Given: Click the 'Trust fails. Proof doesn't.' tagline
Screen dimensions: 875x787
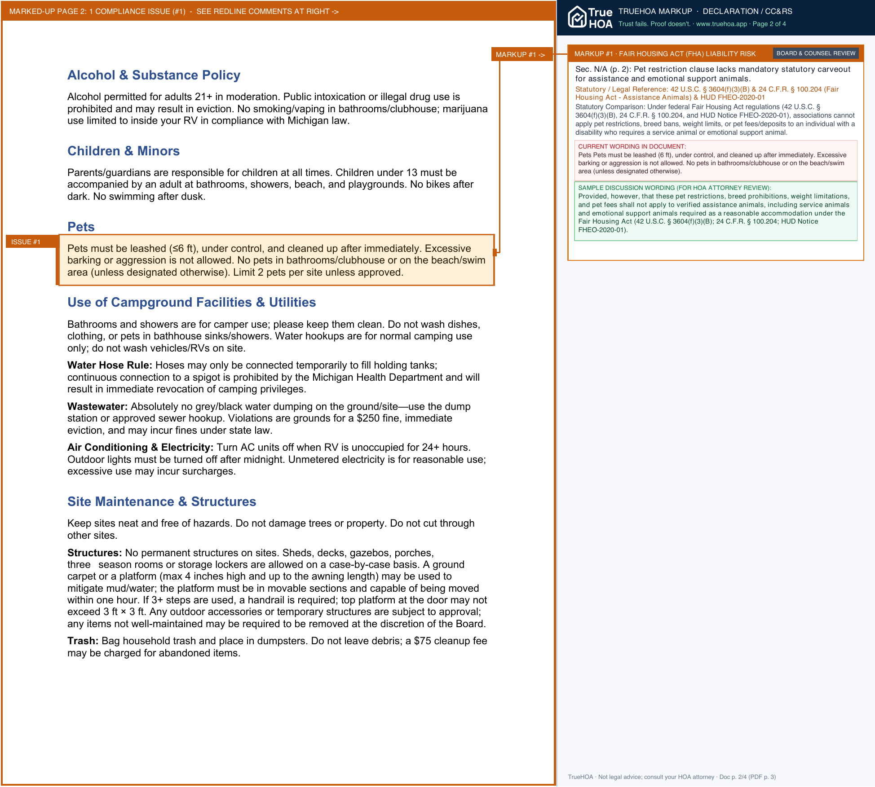Looking at the screenshot, I should (x=654, y=24).
